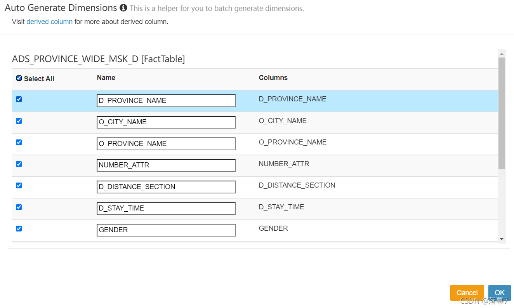The width and height of the screenshot is (514, 308).
Task: Focus the O_CITY_NAME name input field
Action: pos(166,122)
